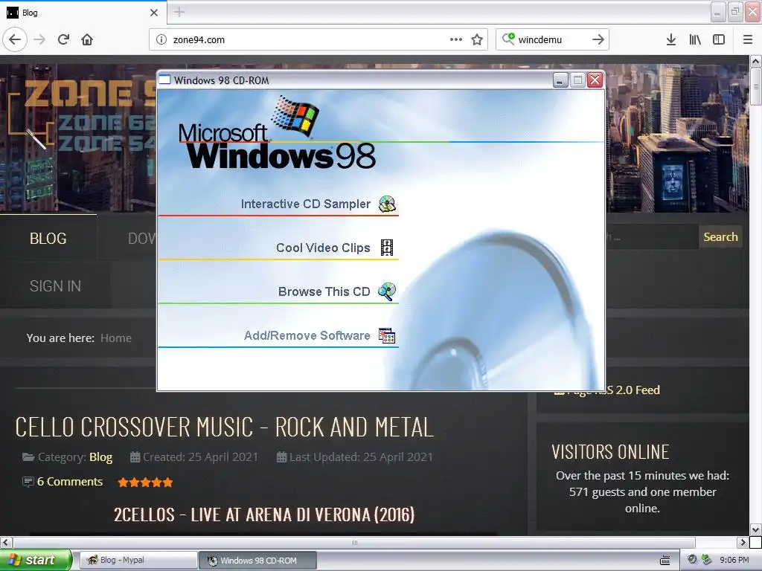Submit the wincdemu search with arrow
Image resolution: width=762 pixels, height=571 pixels.
pyautogui.click(x=598, y=39)
